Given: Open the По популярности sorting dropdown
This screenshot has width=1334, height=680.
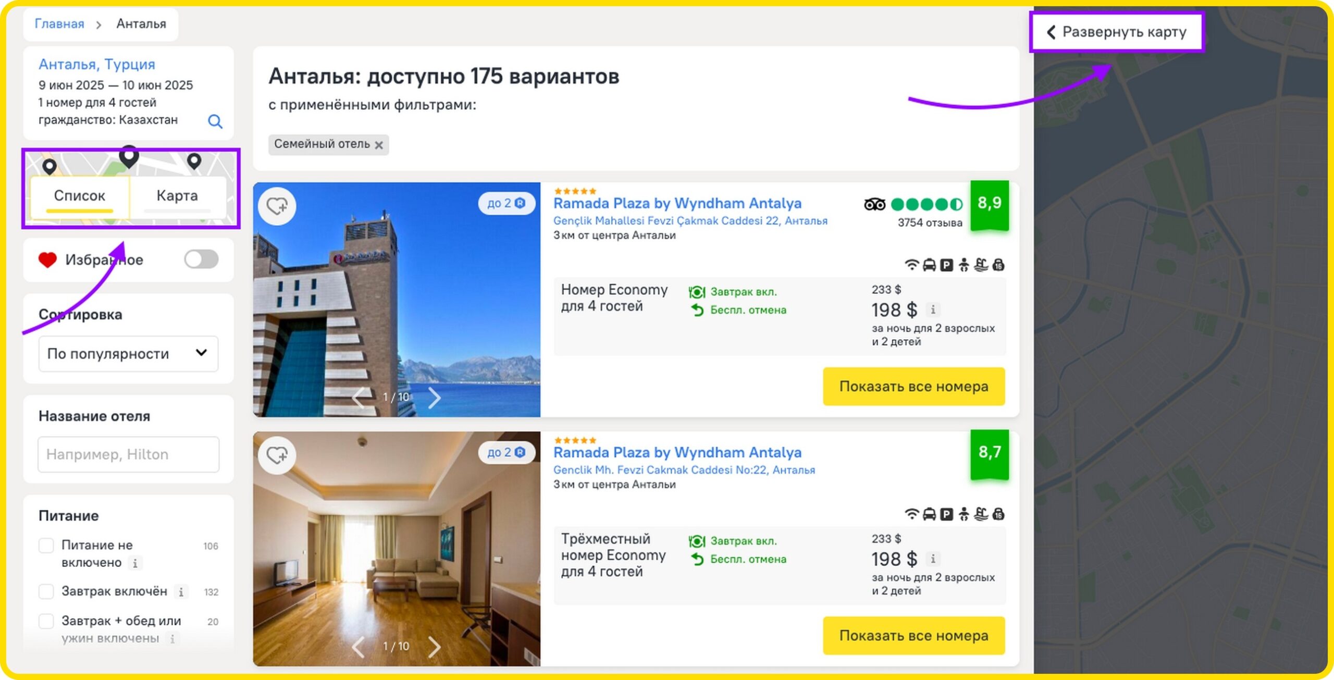Looking at the screenshot, I should point(128,354).
